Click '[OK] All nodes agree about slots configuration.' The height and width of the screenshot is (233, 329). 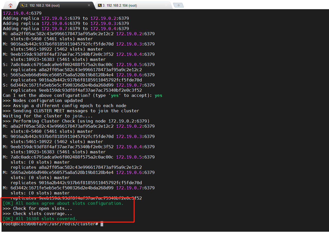point(63,203)
